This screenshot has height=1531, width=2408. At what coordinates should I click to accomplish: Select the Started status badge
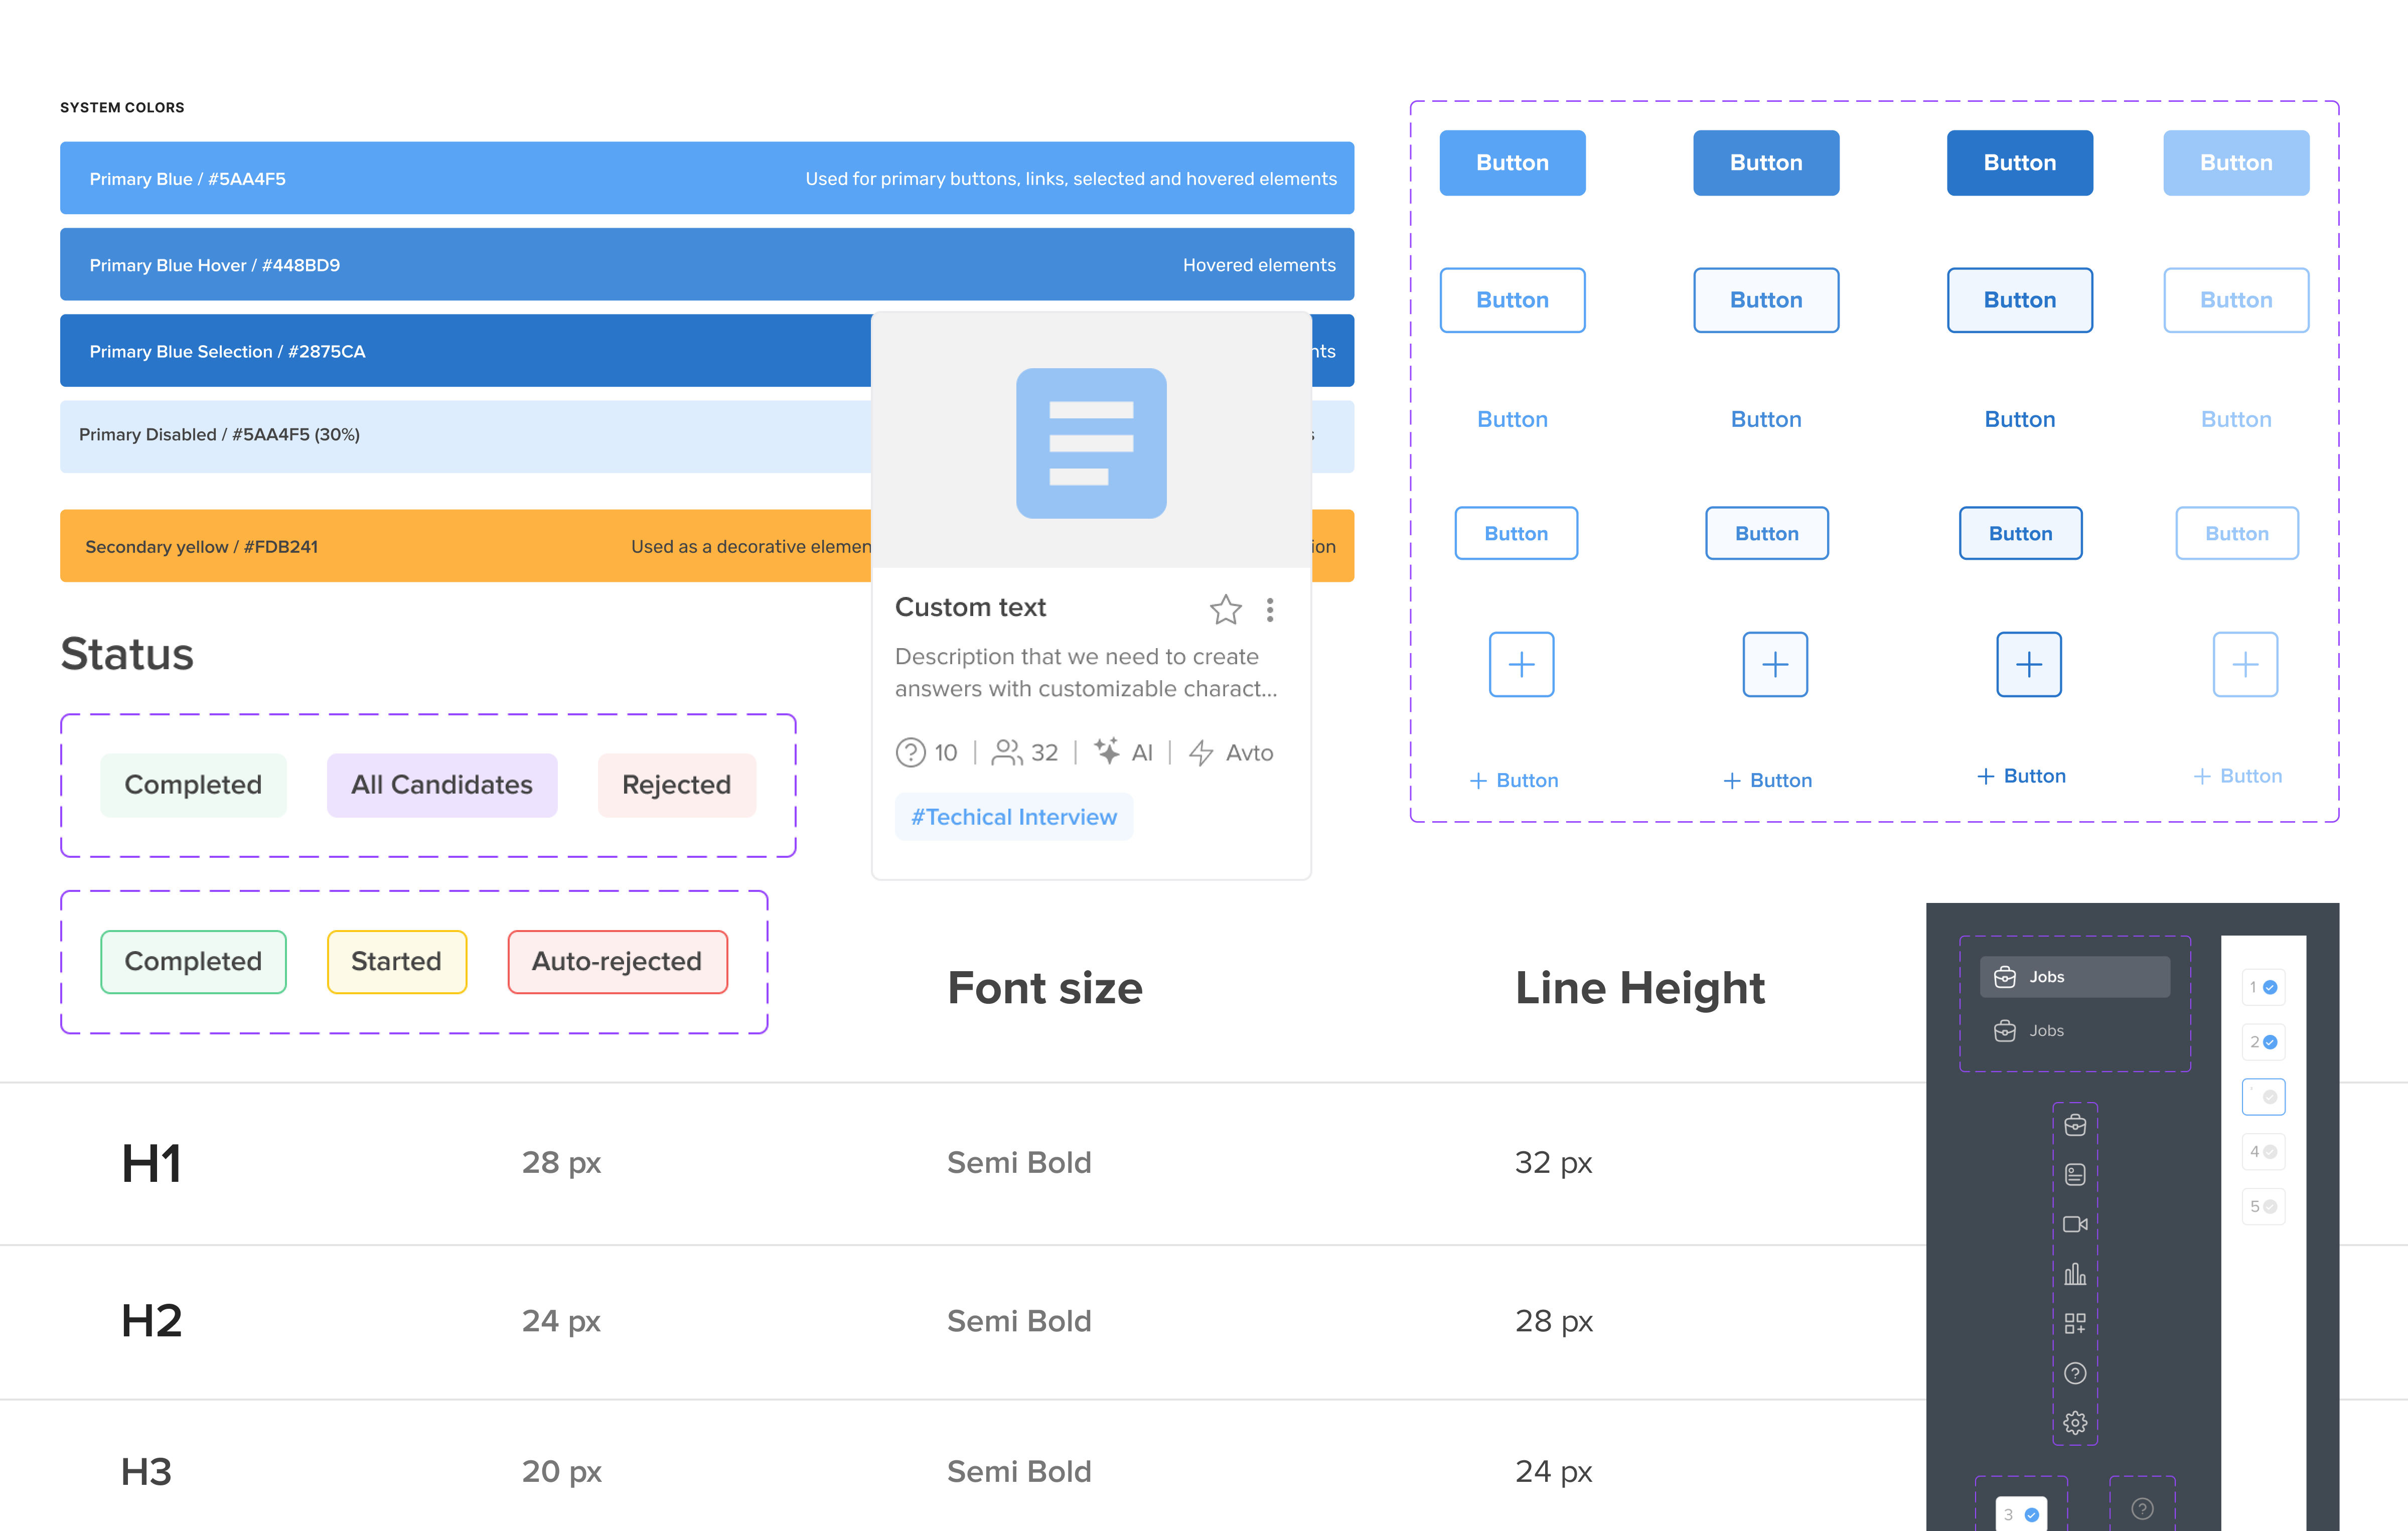[x=396, y=961]
